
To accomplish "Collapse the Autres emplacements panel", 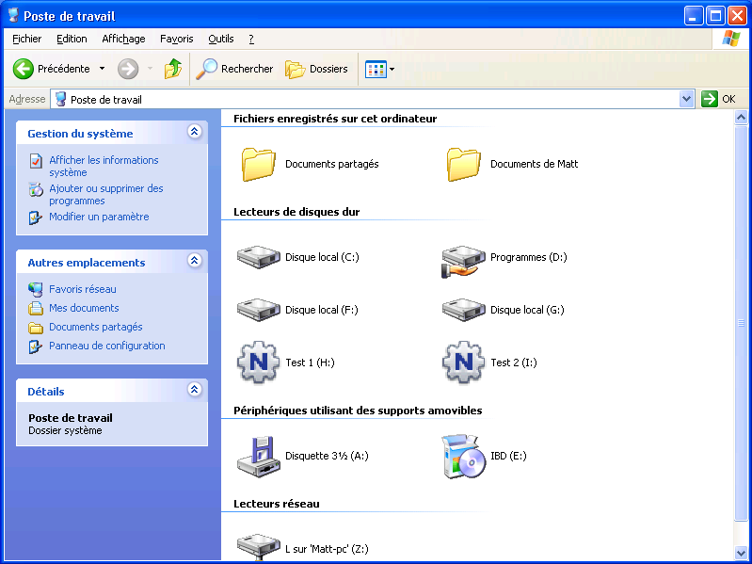I will coord(194,261).
